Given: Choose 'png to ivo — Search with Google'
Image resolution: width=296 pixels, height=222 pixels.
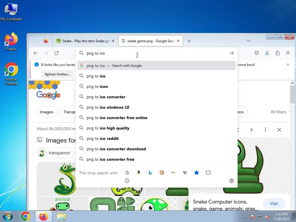Looking at the screenshot, I should [x=156, y=66].
